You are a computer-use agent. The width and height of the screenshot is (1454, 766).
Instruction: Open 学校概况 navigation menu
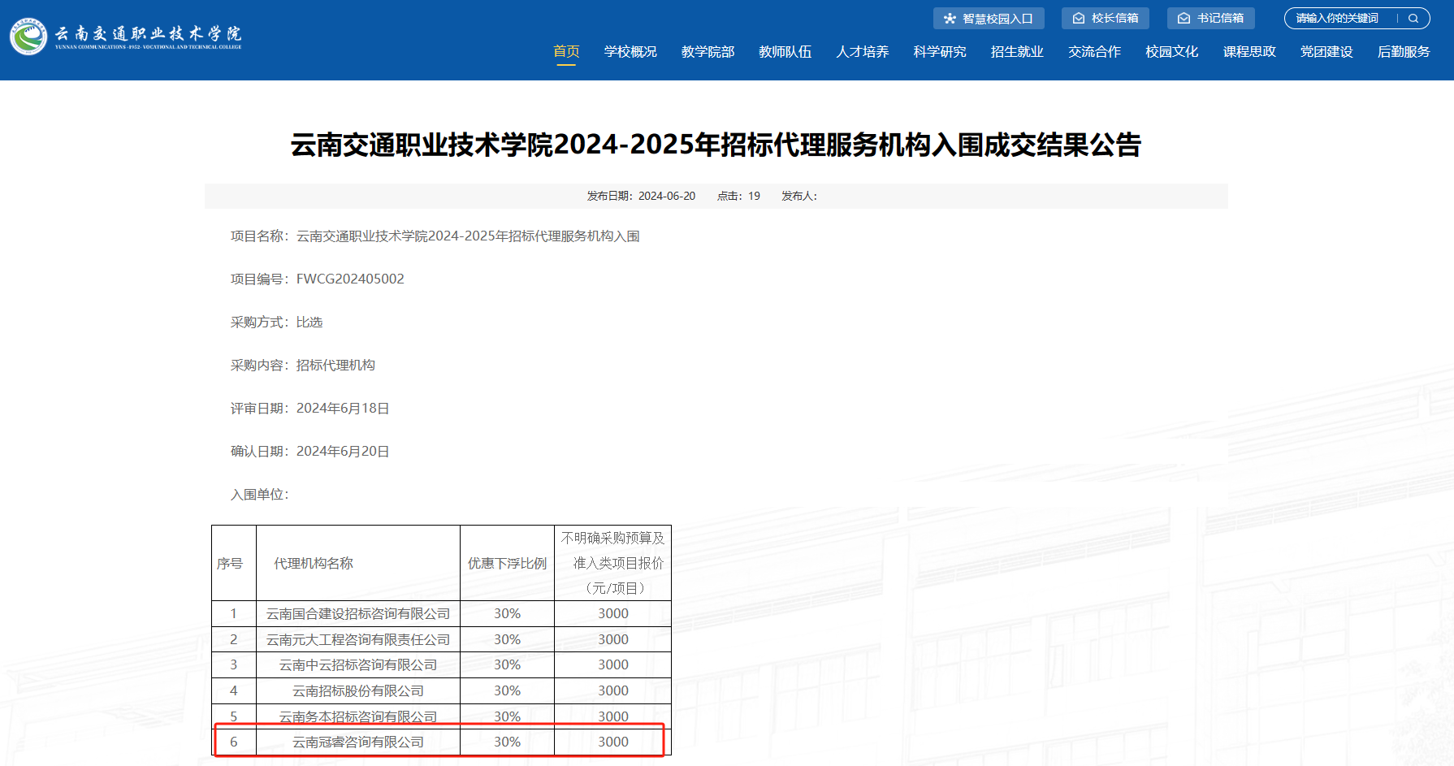click(x=630, y=52)
